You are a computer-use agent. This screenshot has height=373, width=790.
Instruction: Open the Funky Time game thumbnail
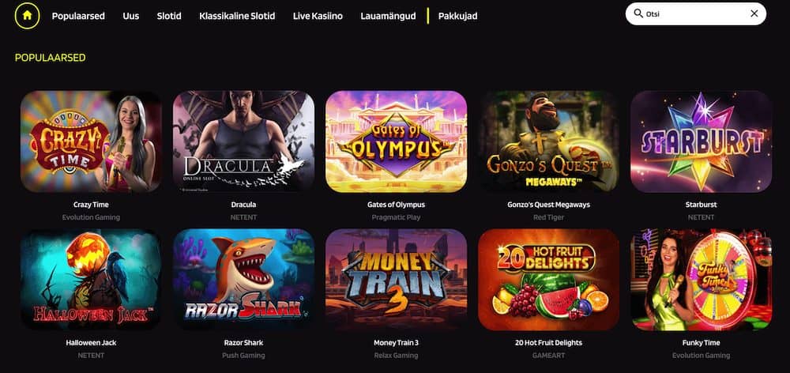[x=701, y=280]
